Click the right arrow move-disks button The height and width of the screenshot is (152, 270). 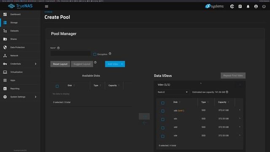144,117
